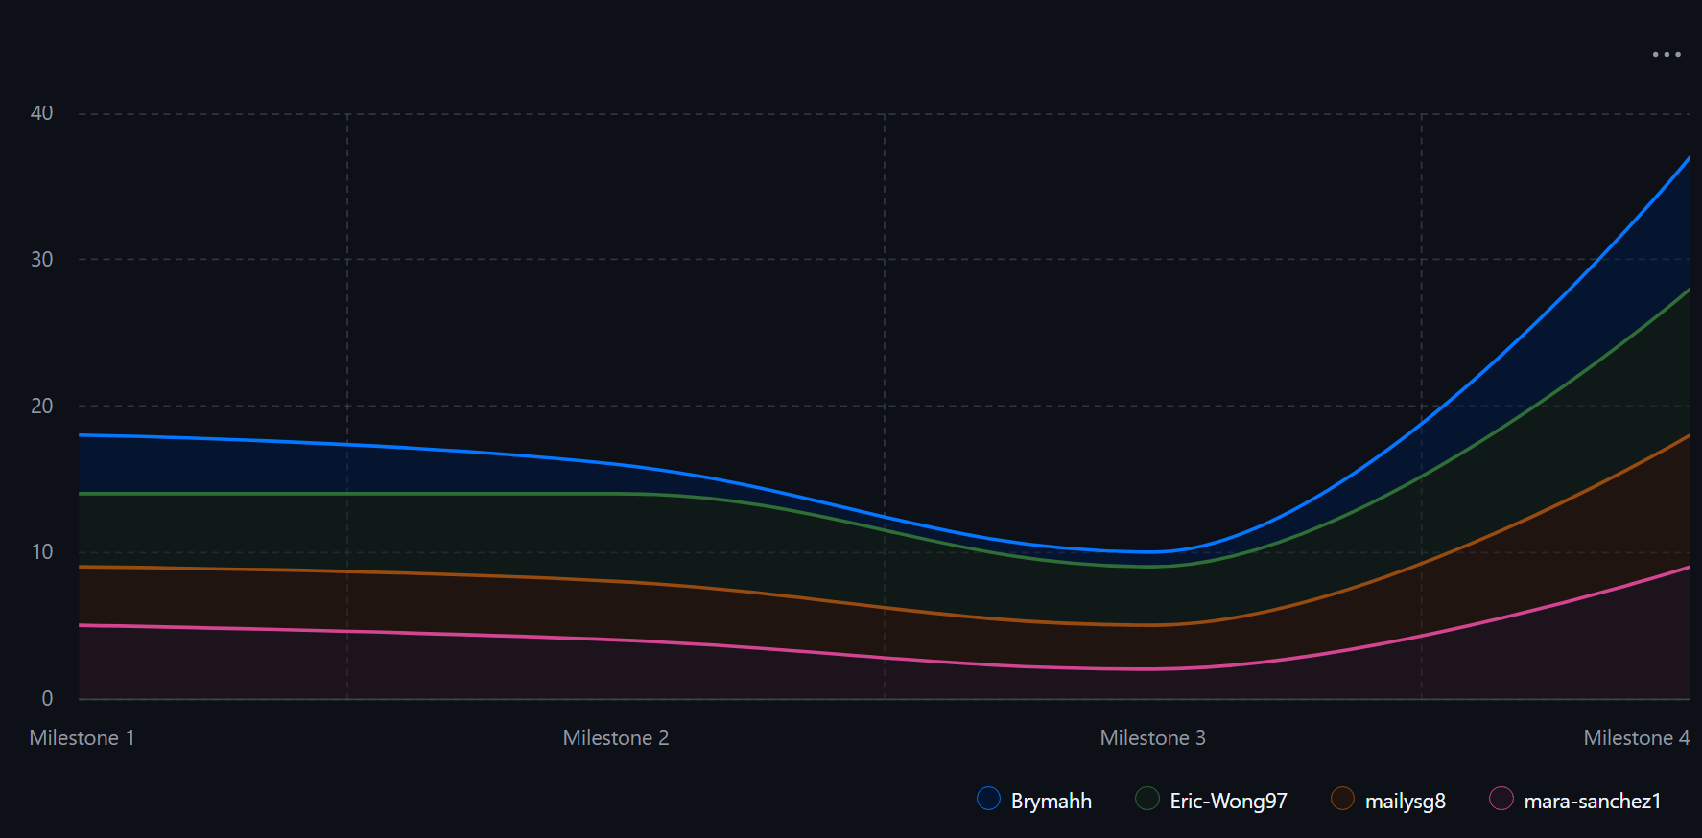This screenshot has width=1702, height=838.
Task: Toggle the mailysg8 series via its legend name
Action: [x=1405, y=801]
